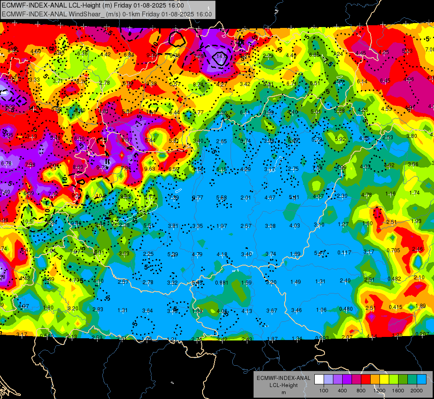The width and height of the screenshot is (434, 399).
Task: Click the grid value 1.06
Action: (x=321, y=310)
